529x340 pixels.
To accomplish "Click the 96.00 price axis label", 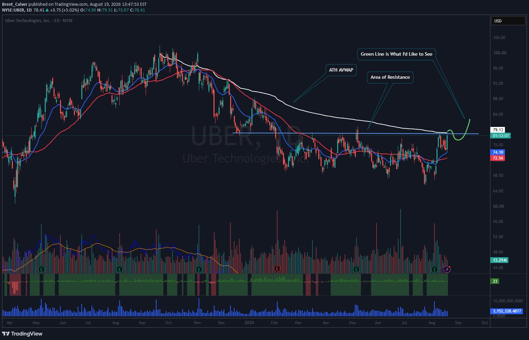I will 498,68.
